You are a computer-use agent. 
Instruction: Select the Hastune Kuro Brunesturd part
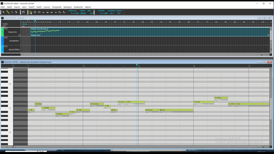point(150,32)
